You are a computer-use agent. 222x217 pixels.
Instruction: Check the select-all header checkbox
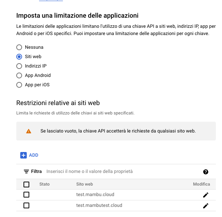[x=26, y=185]
